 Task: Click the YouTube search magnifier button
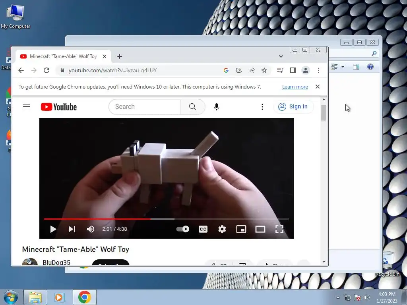(x=193, y=106)
